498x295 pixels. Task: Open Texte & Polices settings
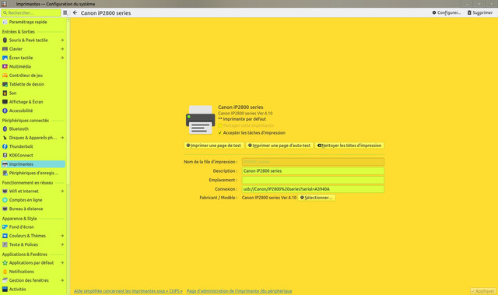point(33,244)
